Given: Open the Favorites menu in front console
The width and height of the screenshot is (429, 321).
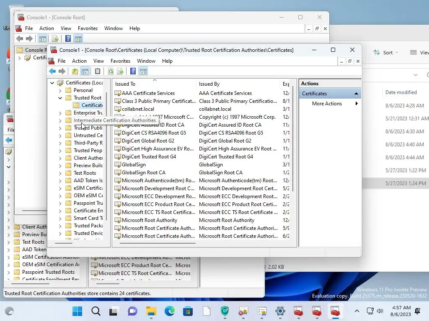Looking at the screenshot, I should (120, 61).
